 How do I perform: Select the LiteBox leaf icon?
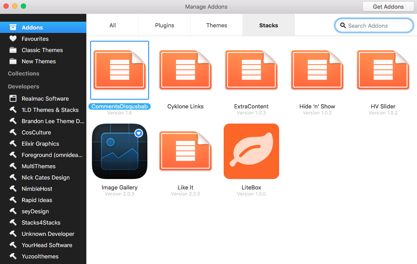pos(251,151)
